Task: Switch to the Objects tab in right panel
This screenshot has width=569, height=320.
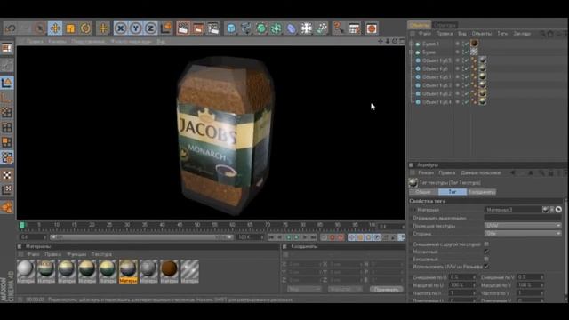Action: (x=419, y=25)
